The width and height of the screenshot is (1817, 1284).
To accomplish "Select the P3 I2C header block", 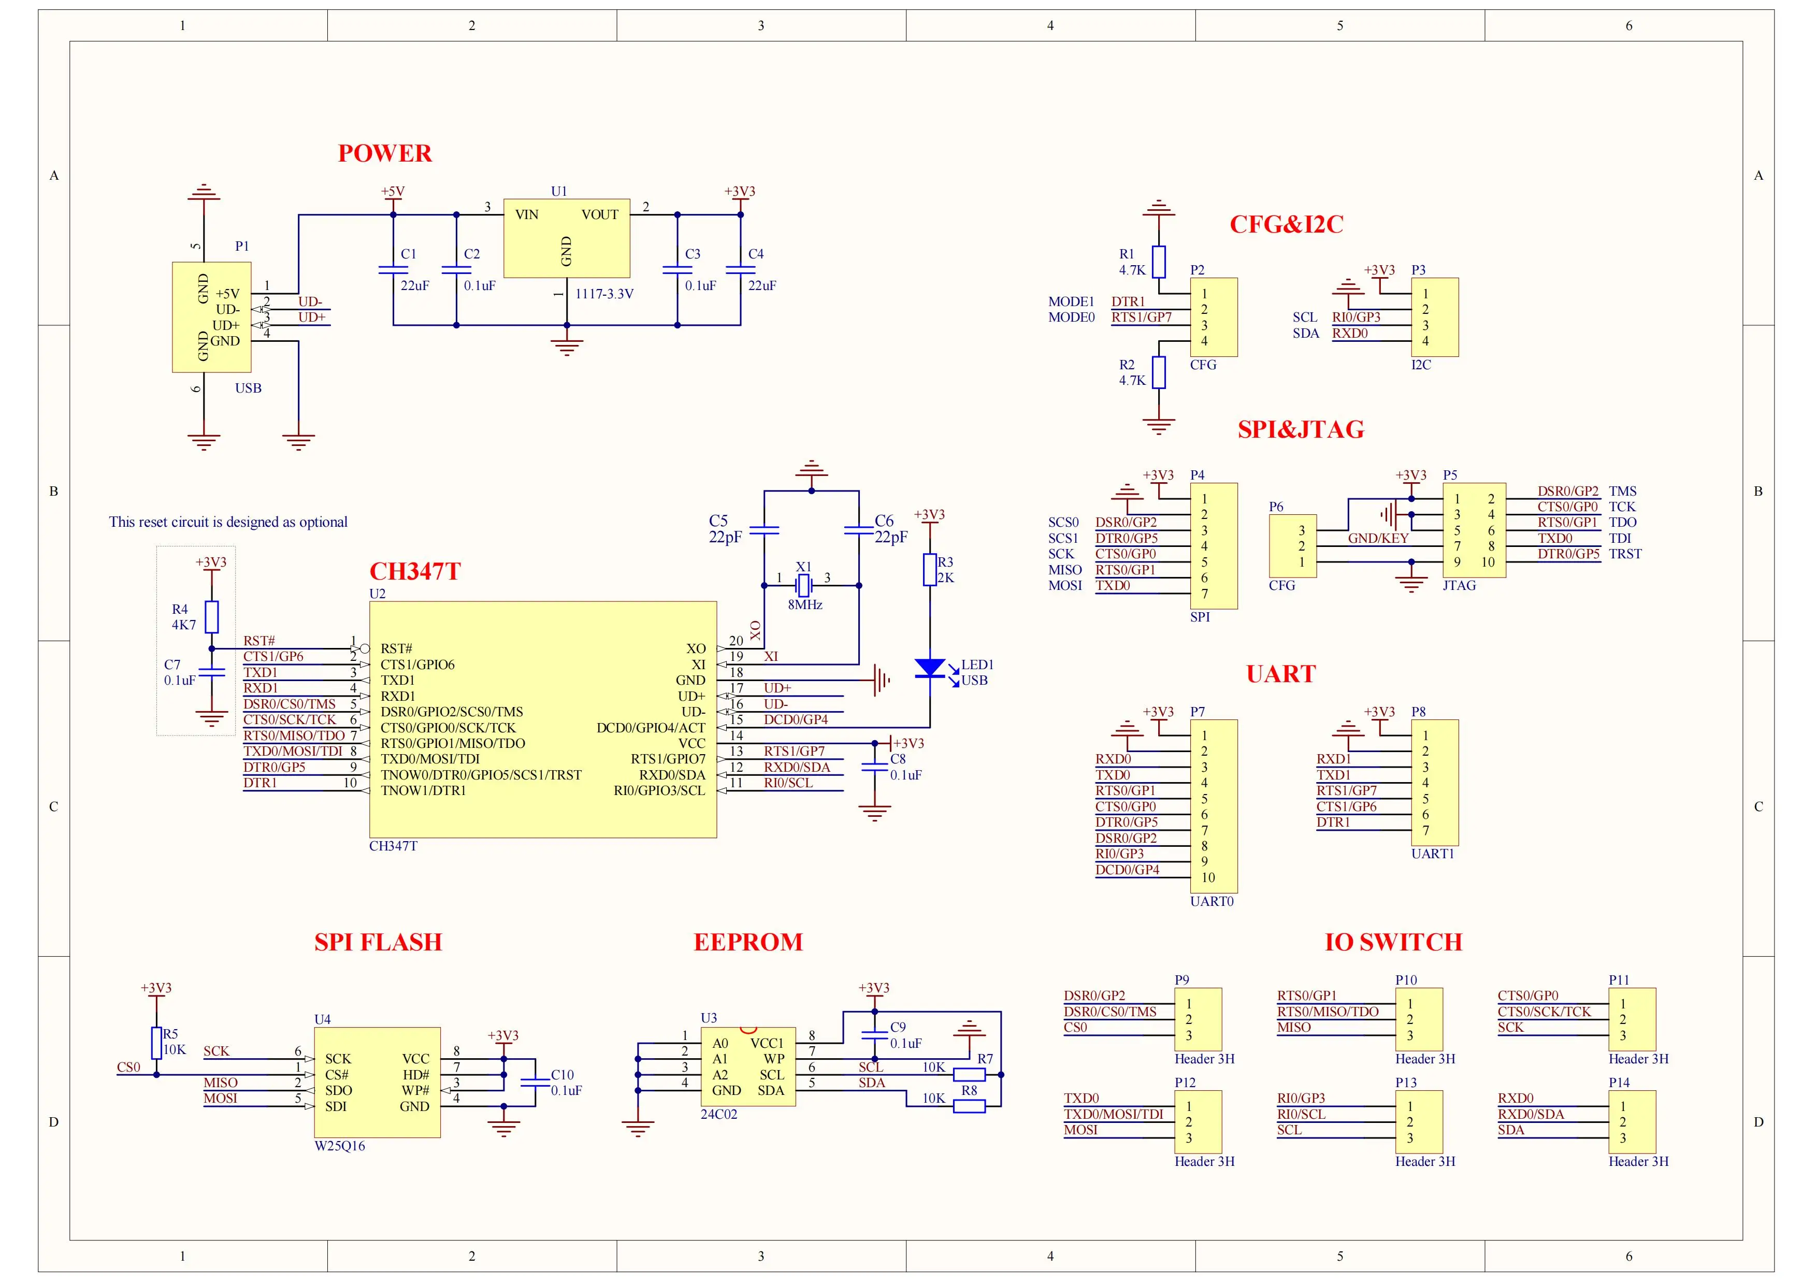I will click(1435, 317).
